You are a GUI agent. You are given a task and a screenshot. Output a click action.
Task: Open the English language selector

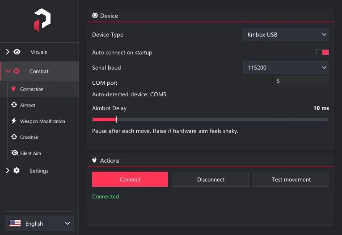point(39,223)
